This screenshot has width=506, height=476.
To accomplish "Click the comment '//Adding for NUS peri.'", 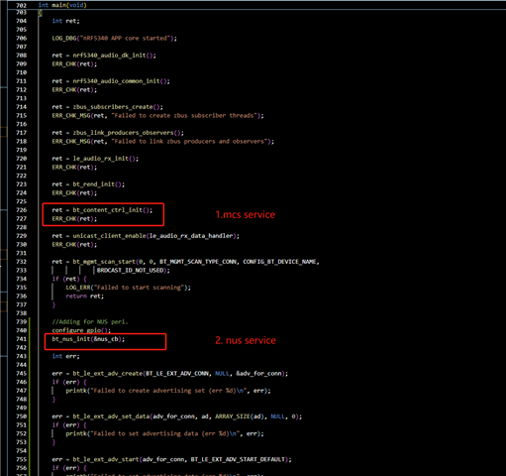I will pos(90,321).
